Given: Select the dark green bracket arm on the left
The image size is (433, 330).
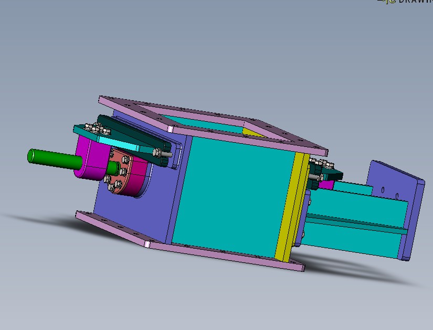Looking at the screenshot, I should 134,140.
